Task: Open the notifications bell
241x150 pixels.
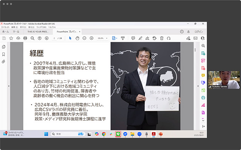Action: pos(188,31)
